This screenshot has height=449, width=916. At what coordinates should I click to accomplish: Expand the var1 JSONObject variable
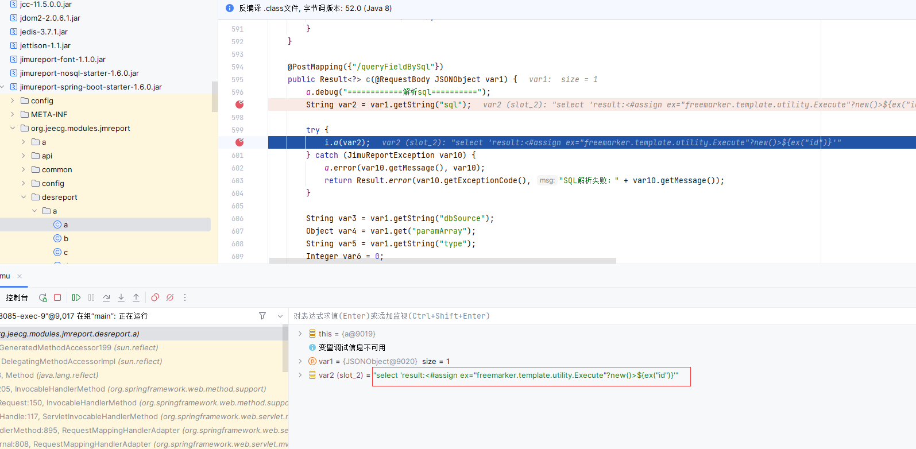[300, 361]
